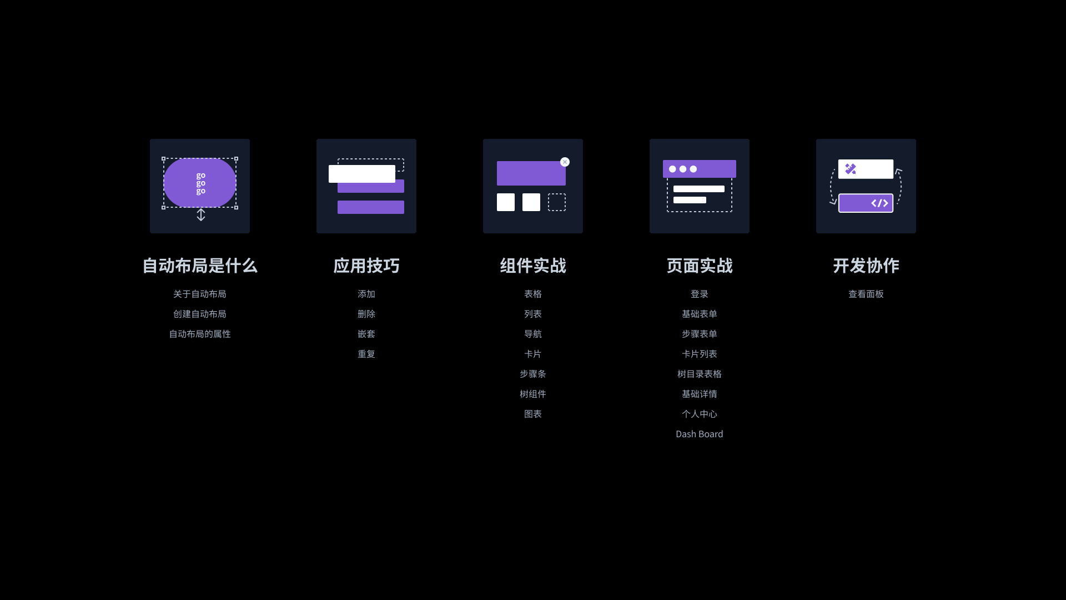Click the 应用技巧 section icon
Image resolution: width=1066 pixels, height=600 pixels.
366,186
